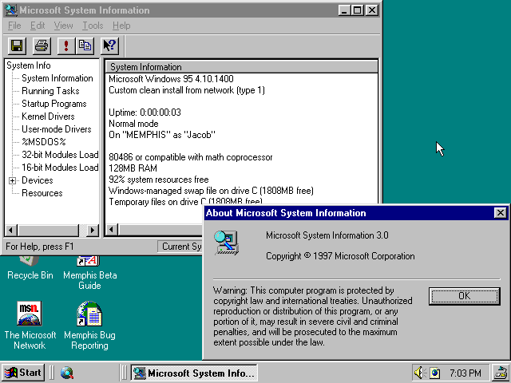Click the 7:03 PM taskbar clock

(465, 373)
